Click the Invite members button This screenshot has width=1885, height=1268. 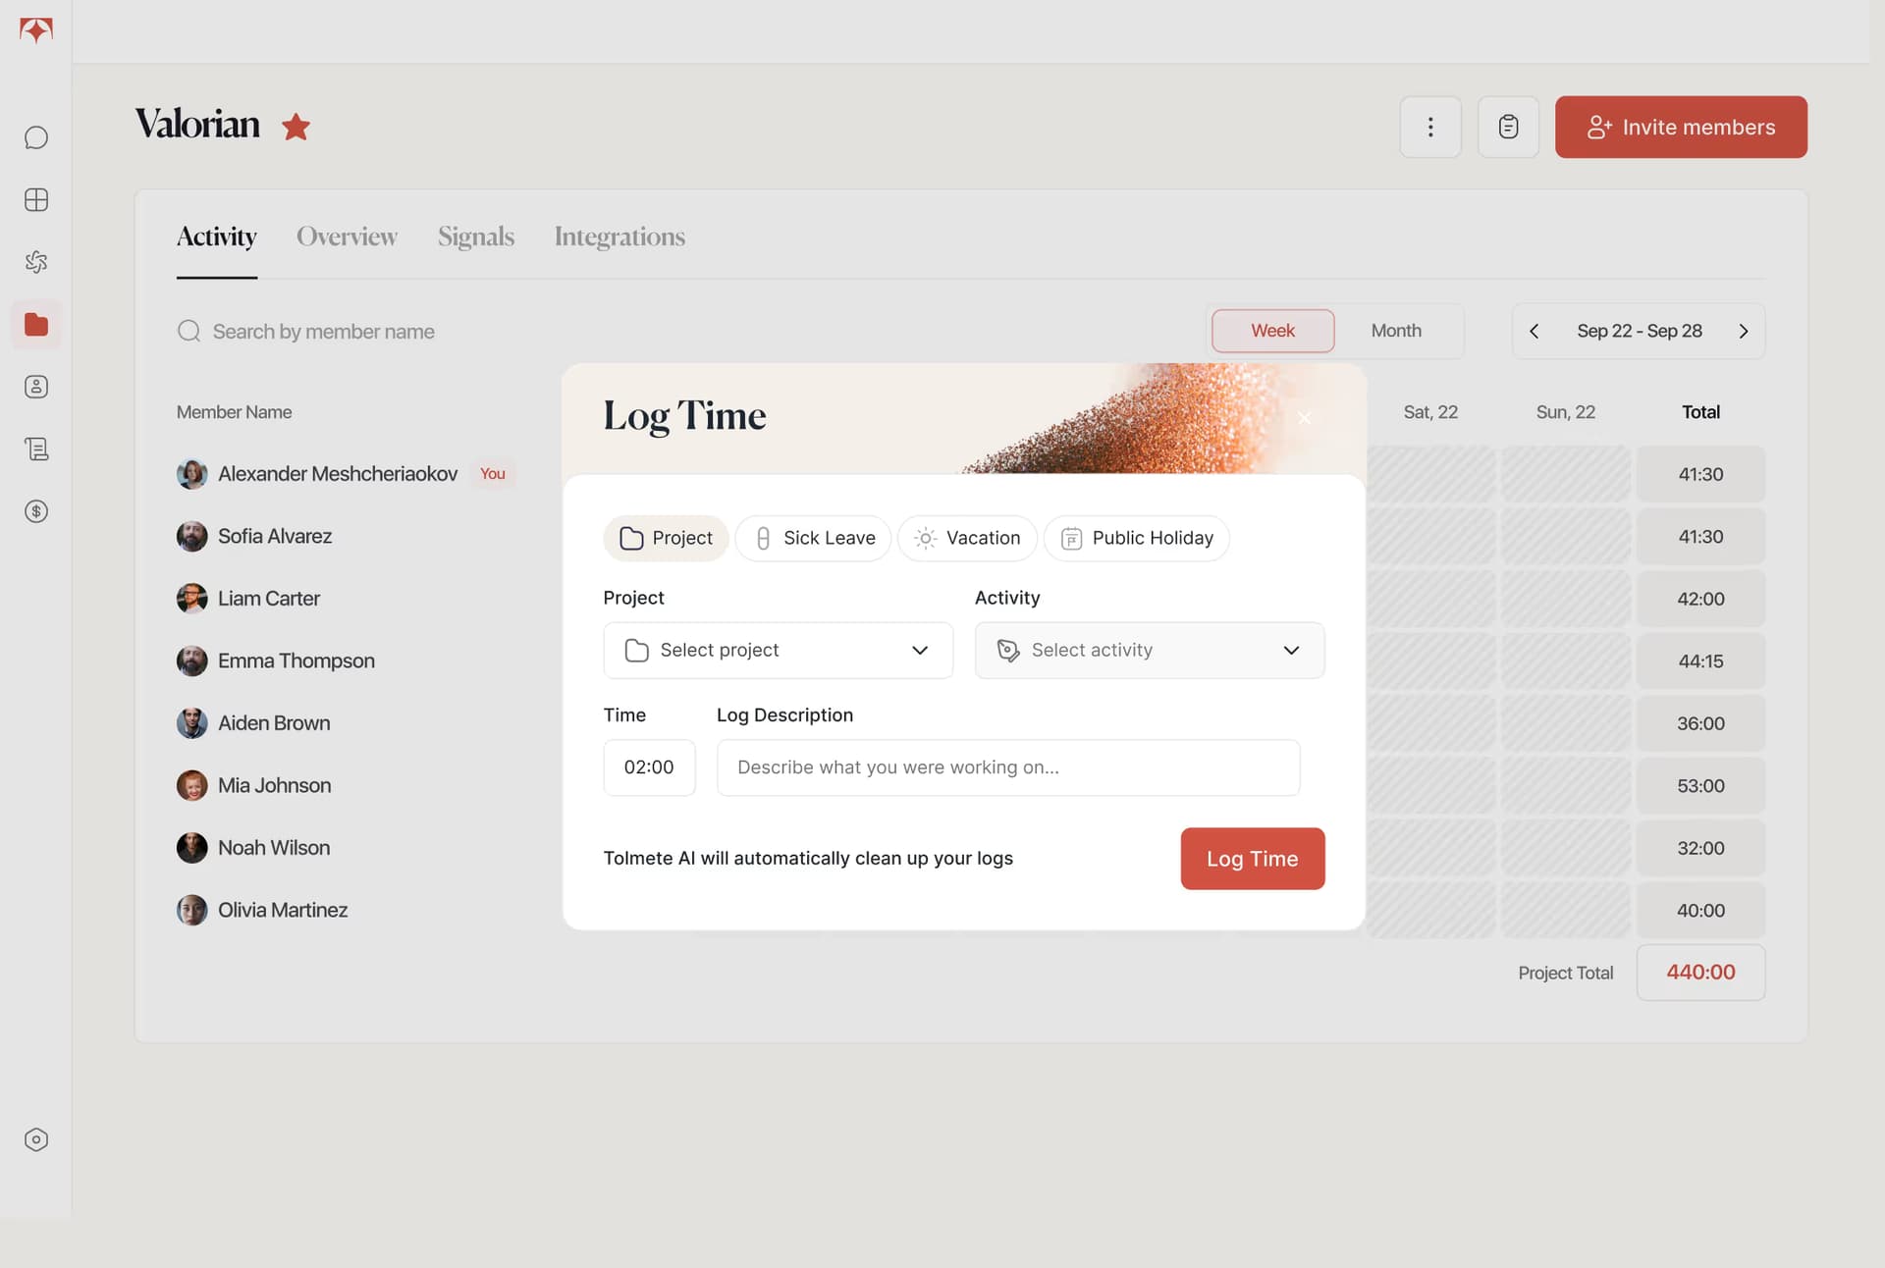(1681, 127)
